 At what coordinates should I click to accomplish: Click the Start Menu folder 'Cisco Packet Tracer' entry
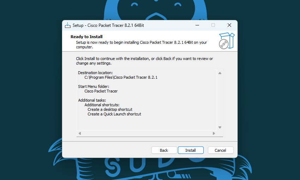[101, 91]
